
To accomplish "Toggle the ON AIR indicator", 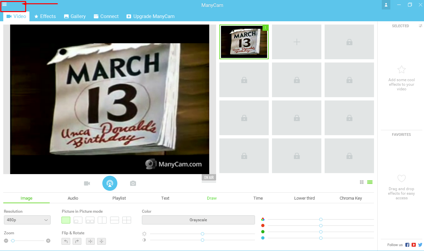I will tap(209, 177).
